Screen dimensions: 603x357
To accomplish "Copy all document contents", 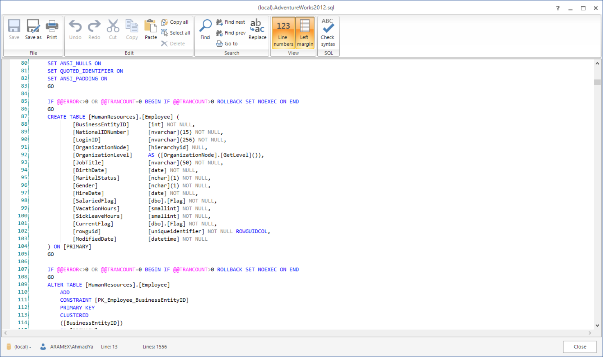I will coord(175,22).
